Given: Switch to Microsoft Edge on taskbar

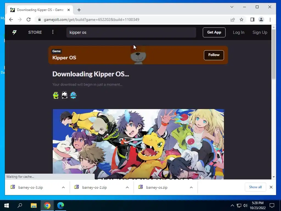Looking at the screenshot, I should click(x=61, y=206).
